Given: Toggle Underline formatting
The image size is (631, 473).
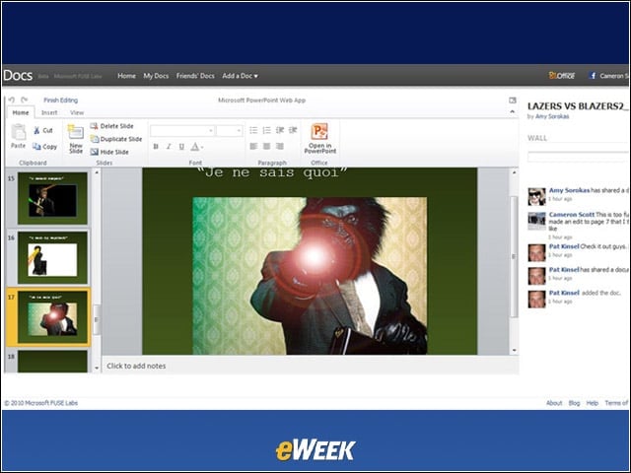Looking at the screenshot, I should pyautogui.click(x=181, y=147).
